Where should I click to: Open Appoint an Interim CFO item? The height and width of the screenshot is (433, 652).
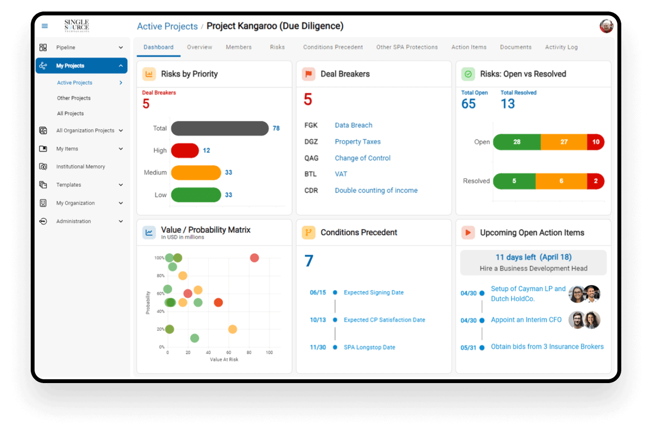(x=526, y=320)
